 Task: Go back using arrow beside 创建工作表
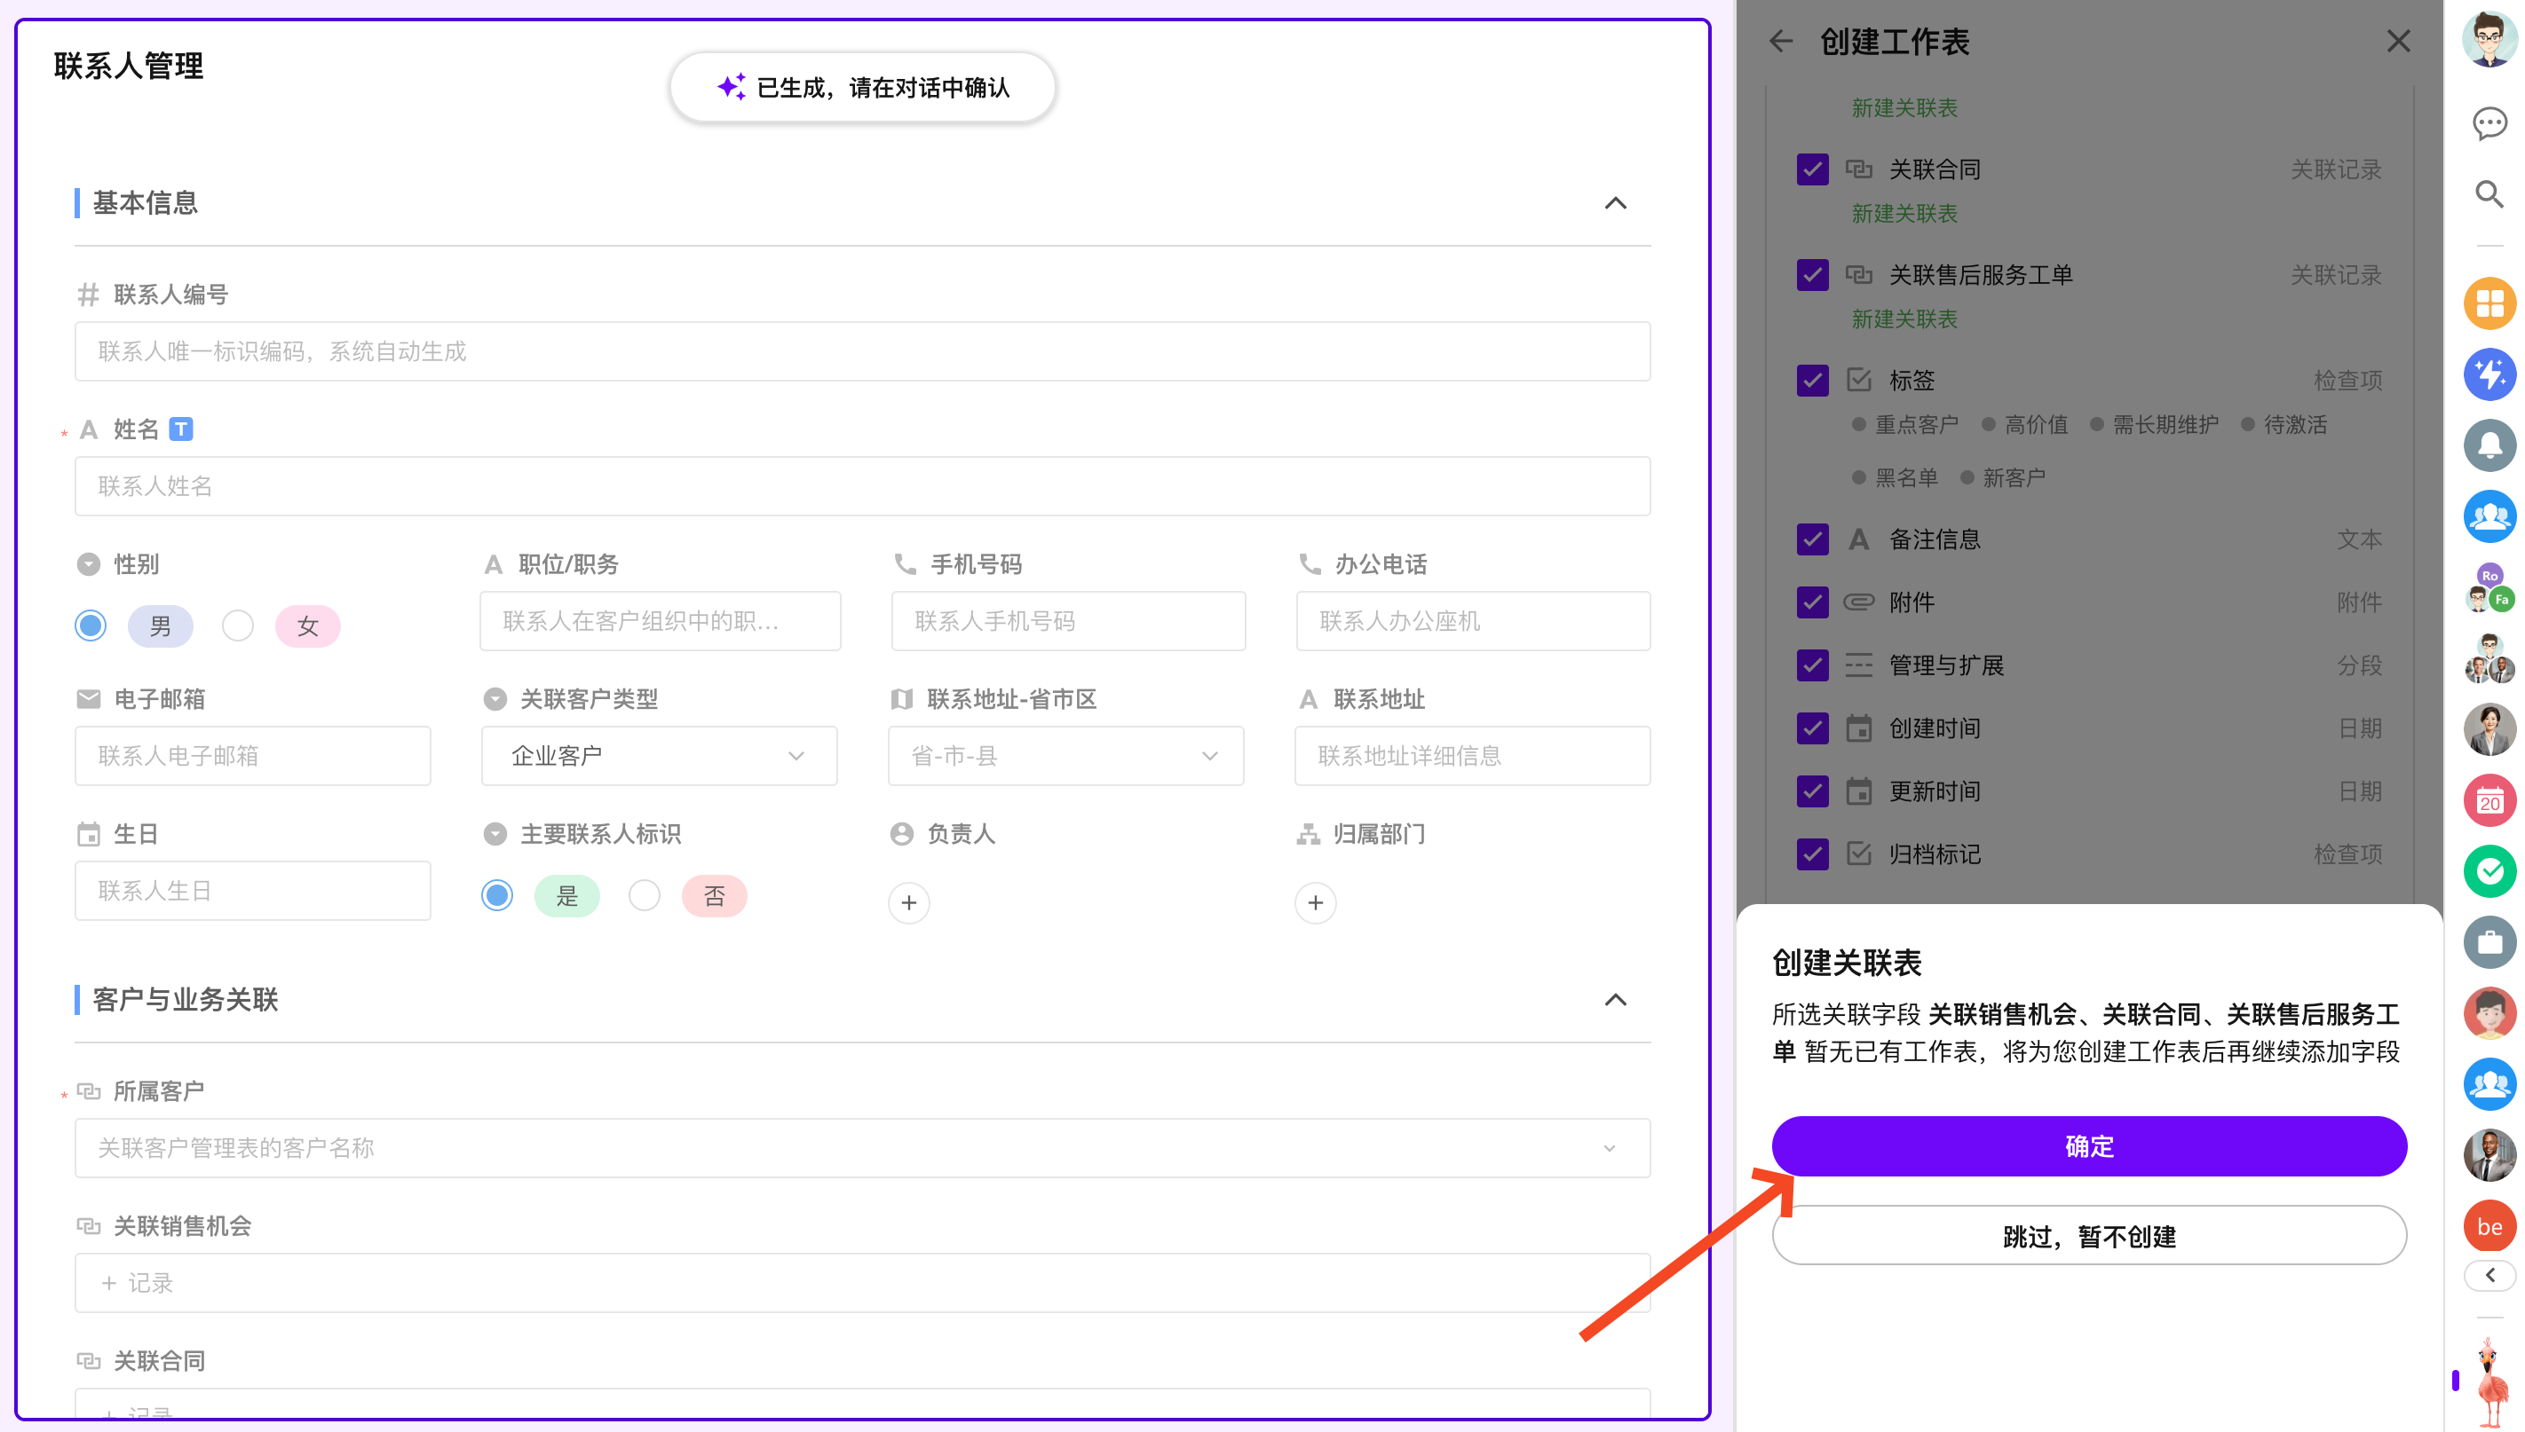click(x=1780, y=42)
